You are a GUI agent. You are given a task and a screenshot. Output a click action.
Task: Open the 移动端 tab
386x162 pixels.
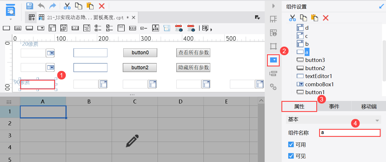369,106
